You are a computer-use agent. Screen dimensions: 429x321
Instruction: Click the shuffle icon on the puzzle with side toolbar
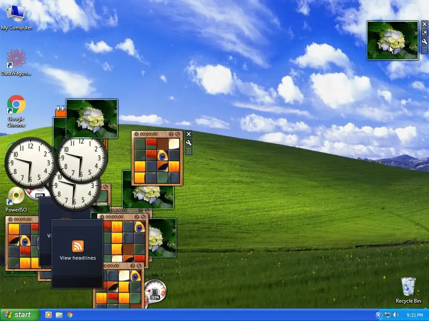pos(178,134)
